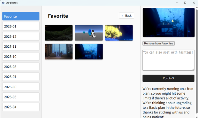Image resolution: width=198 pixels, height=118 pixels.
Task: Open the 2026-01 month folder
Action: pyautogui.click(x=21, y=26)
